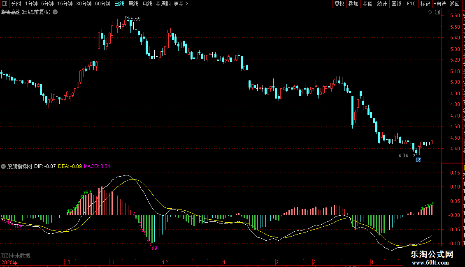465x267 pixels.
Task: Toggle the side panel icon beside the diamond
Action: [437, 12]
